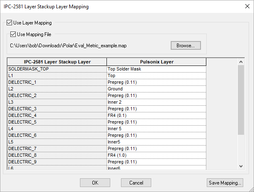Click the Pulsonix Layer column header
The image size is (254, 192).
[156, 62]
